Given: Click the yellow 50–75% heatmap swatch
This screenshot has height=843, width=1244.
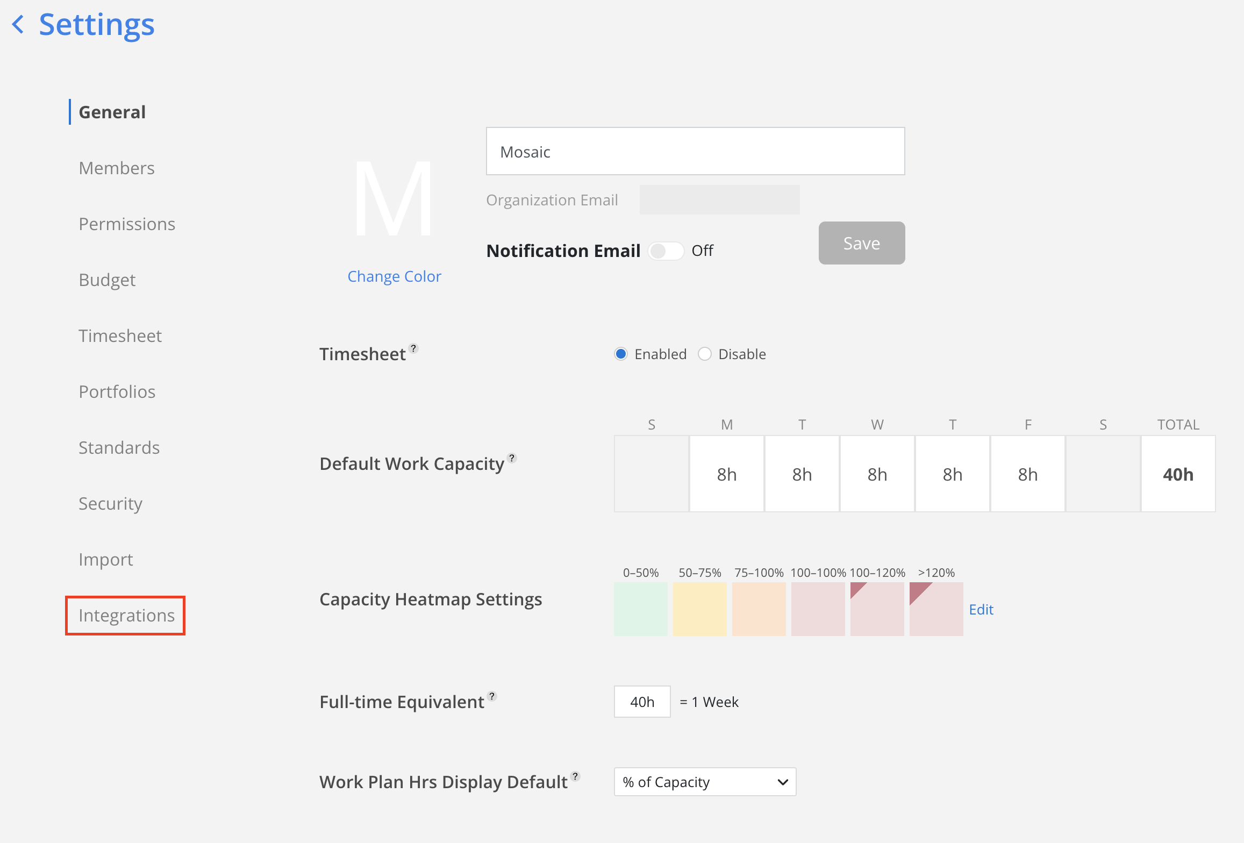Looking at the screenshot, I should 699,609.
